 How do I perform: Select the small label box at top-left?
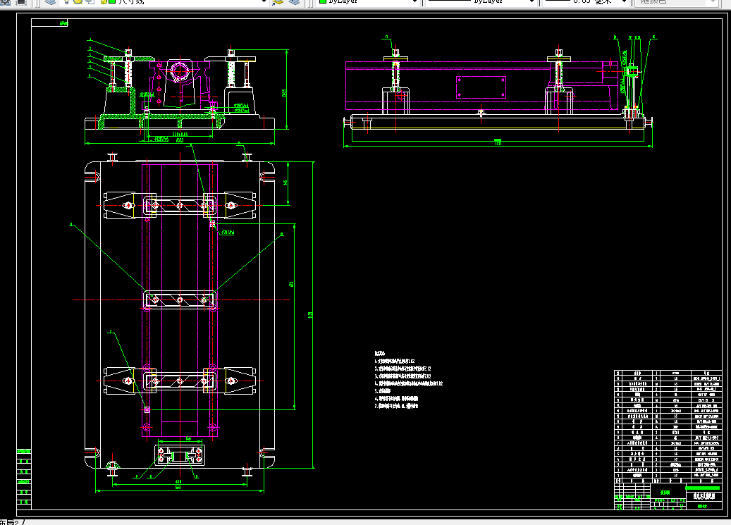tap(49, 23)
